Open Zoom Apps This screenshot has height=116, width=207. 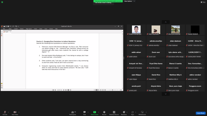tap(133, 113)
